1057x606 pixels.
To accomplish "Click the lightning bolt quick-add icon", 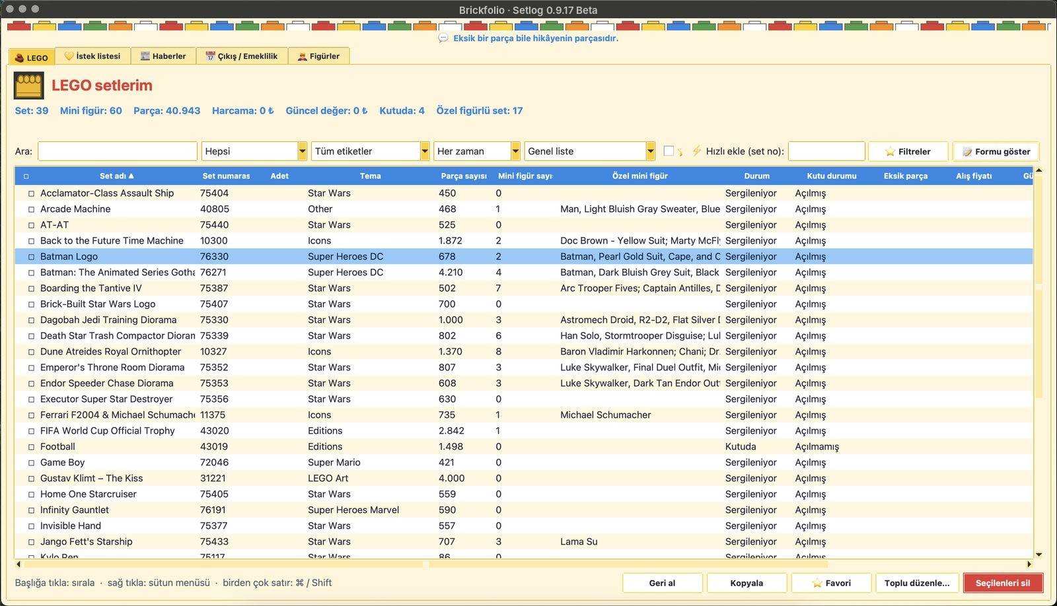I will tap(696, 151).
